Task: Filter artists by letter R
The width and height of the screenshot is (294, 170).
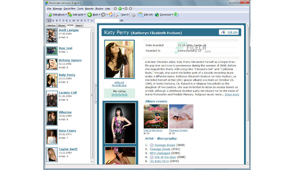Action: [81, 21]
